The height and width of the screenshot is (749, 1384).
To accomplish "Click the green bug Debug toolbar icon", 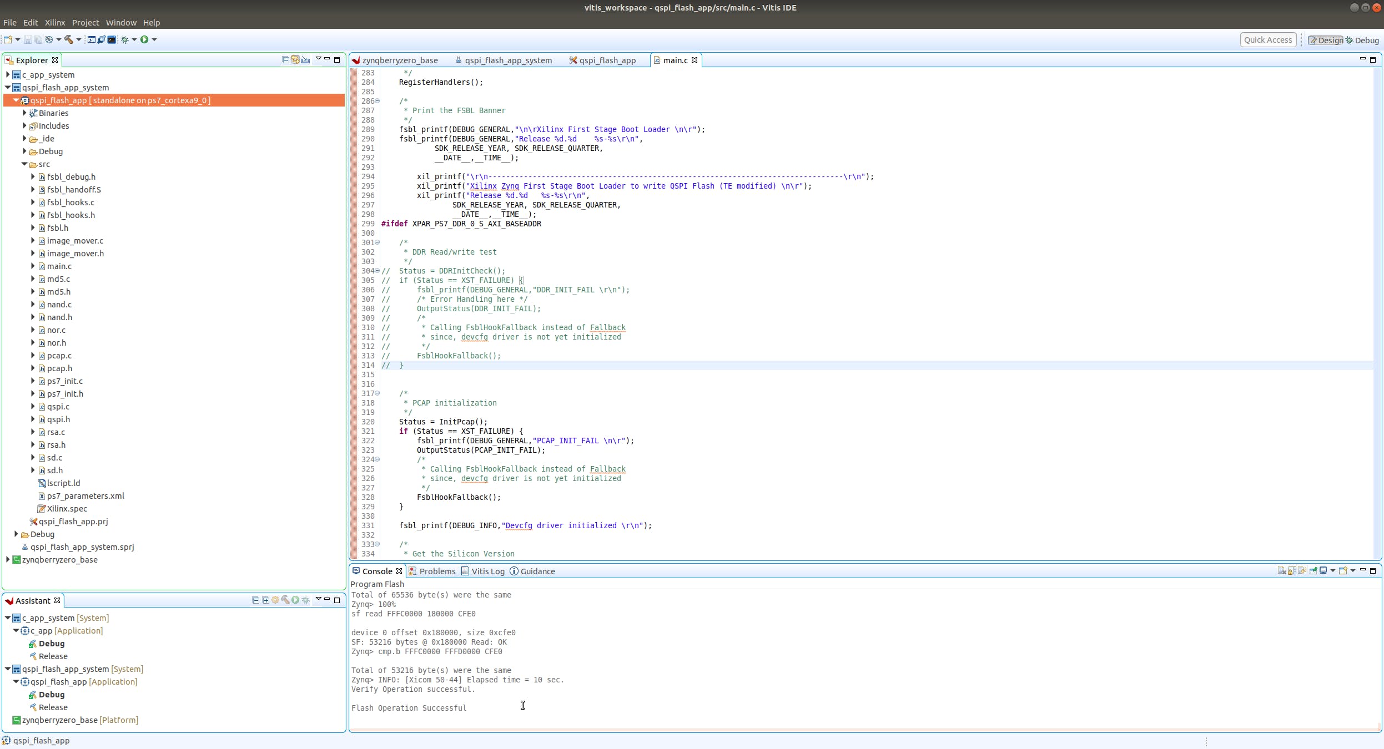I will pyautogui.click(x=125, y=39).
